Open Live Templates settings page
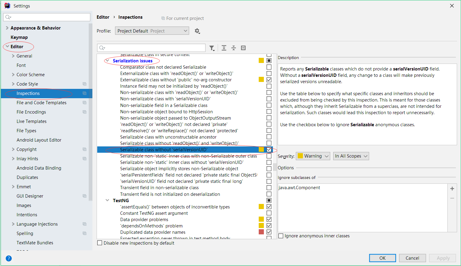The image size is (461, 266). point(31,121)
